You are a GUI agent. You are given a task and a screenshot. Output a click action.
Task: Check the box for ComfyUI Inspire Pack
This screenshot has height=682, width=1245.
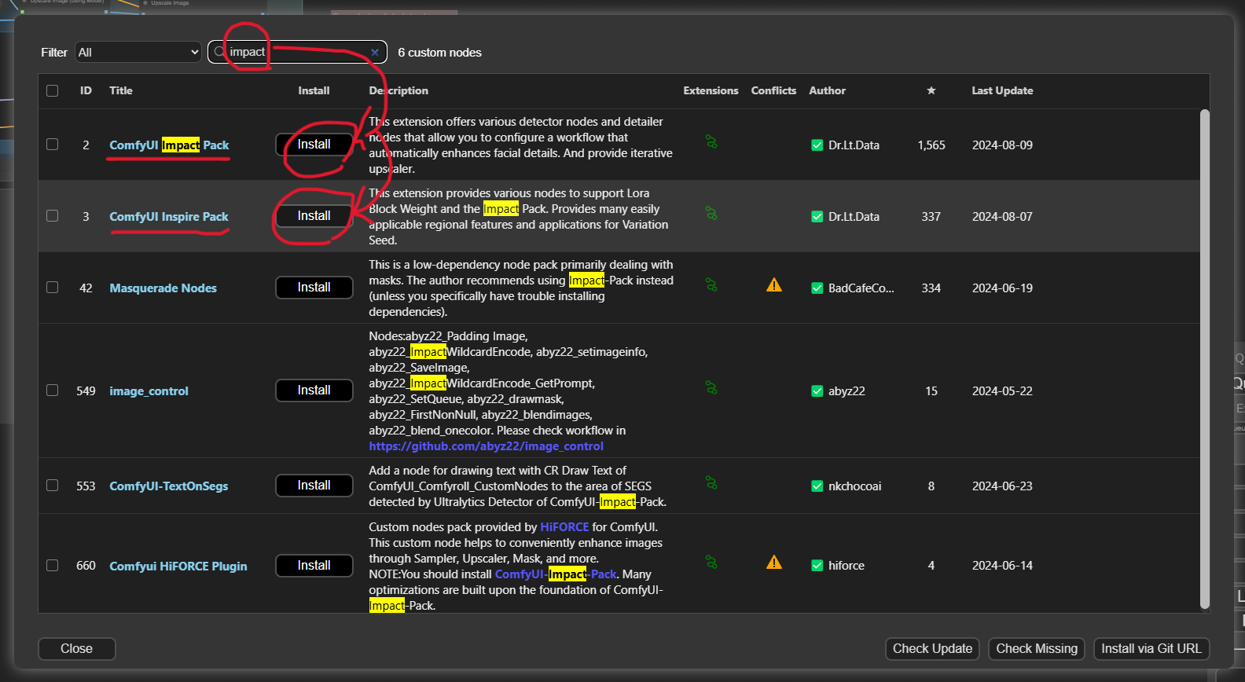53,216
